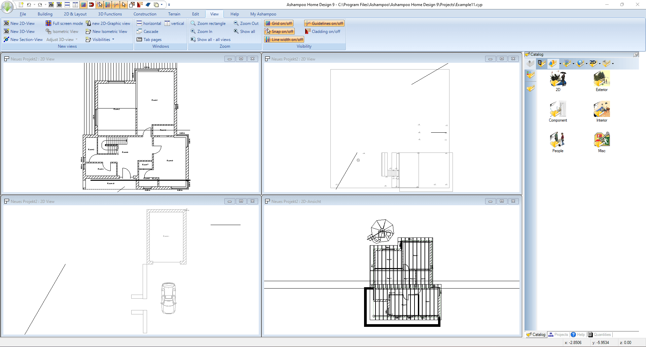
Task: Expand the Visibilities dropdown
Action: [113, 40]
